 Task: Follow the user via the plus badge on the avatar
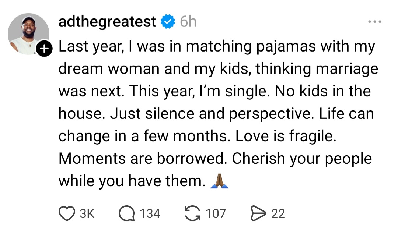[43, 49]
